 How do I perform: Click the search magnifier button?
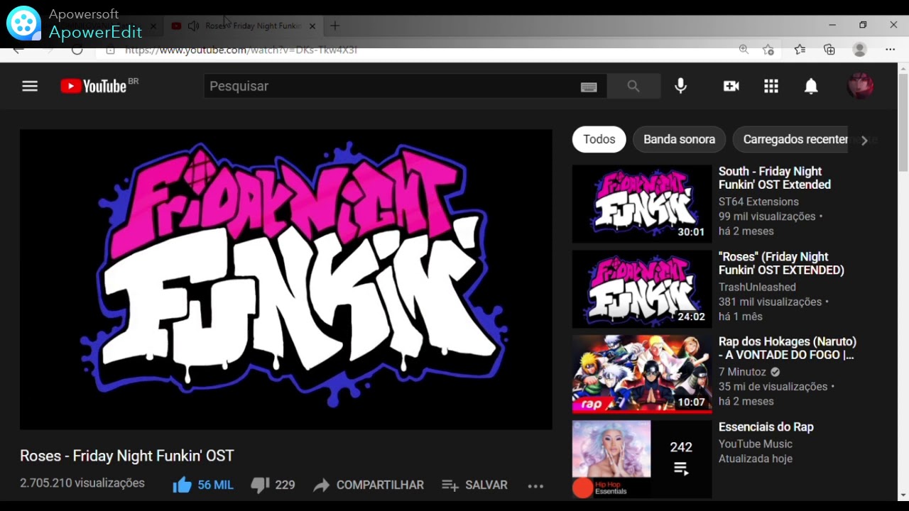tap(633, 86)
